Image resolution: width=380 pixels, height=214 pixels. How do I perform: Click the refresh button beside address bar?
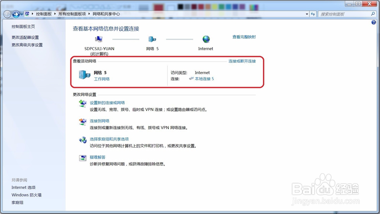click(313, 14)
